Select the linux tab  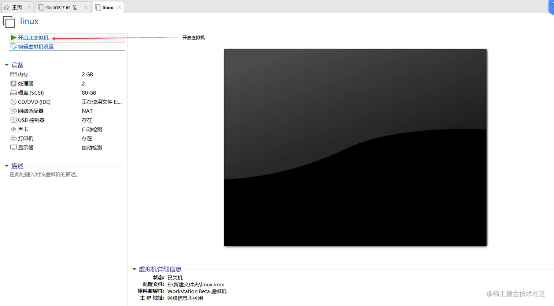(x=108, y=7)
